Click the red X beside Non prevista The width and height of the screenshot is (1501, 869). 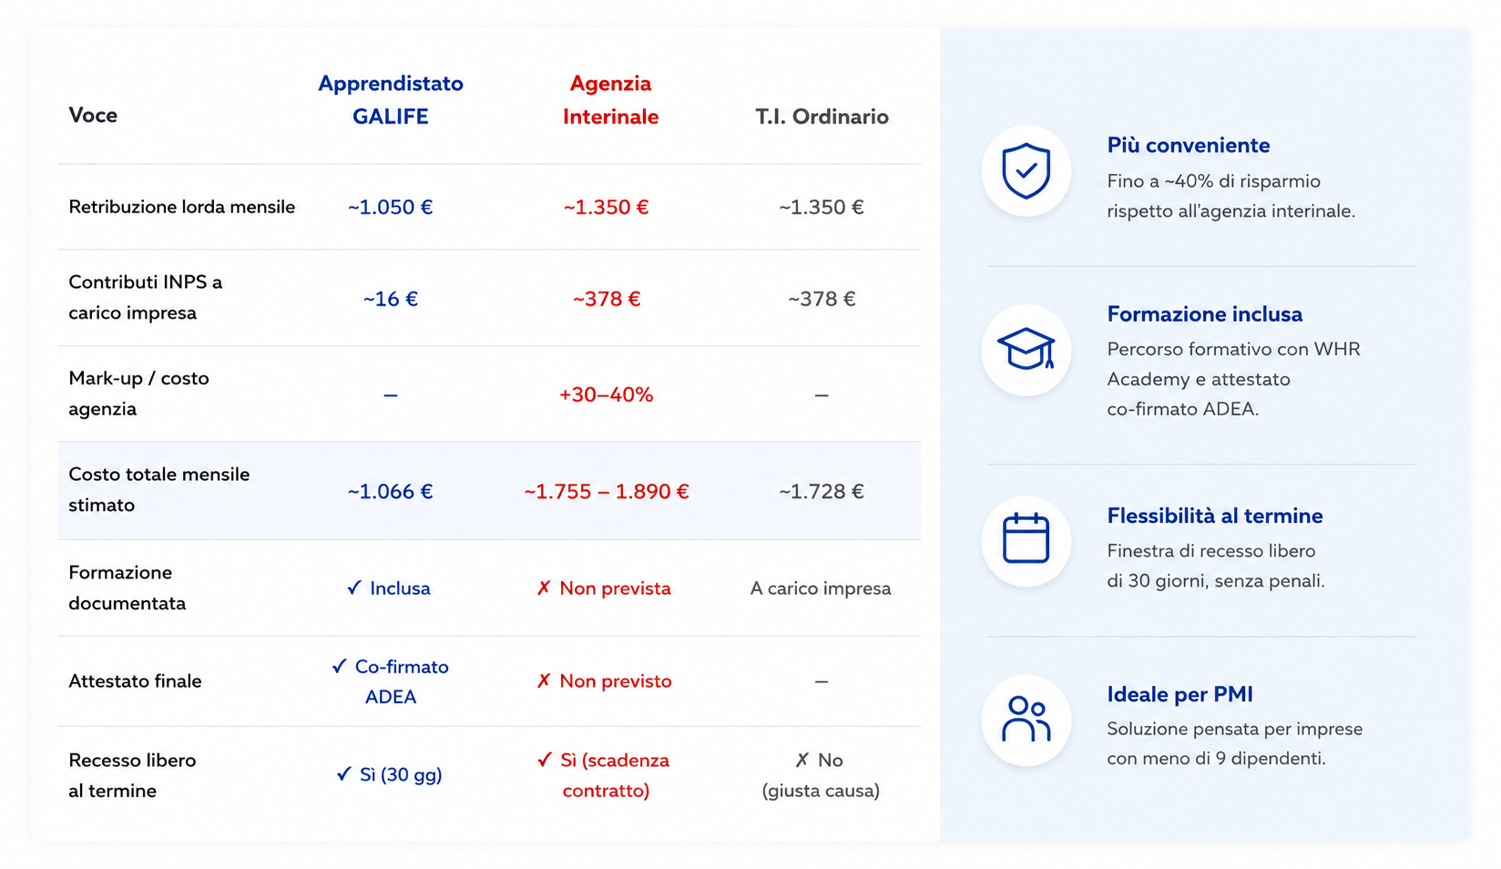544,588
